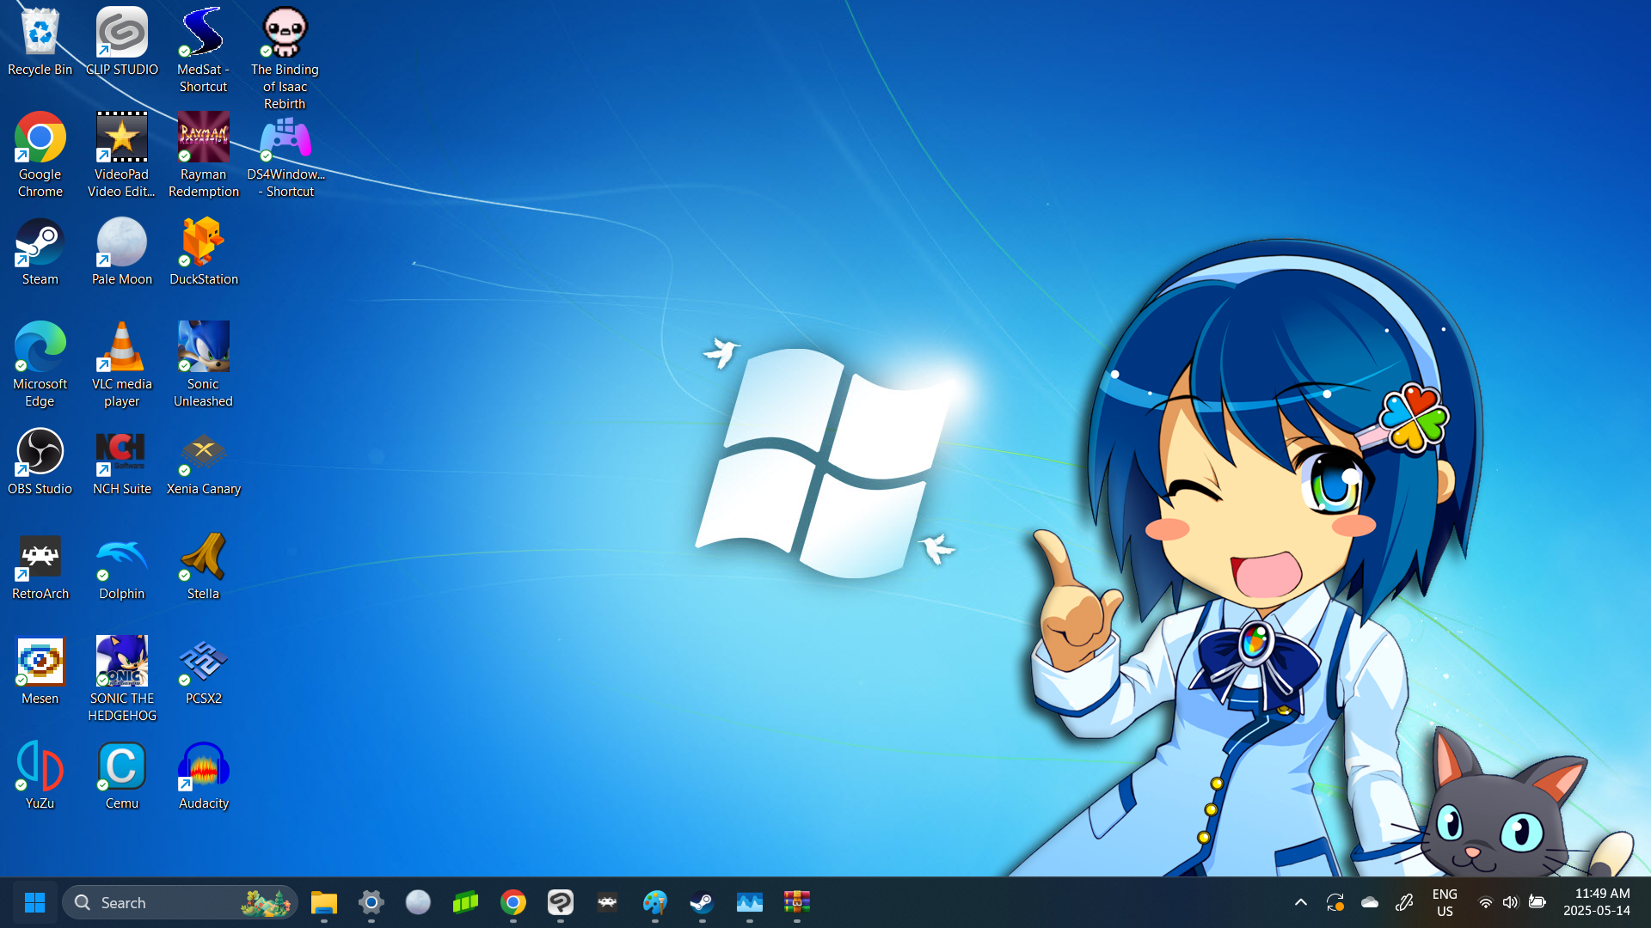The width and height of the screenshot is (1651, 928).
Task: Click the taskbar Search box
Action: pyautogui.click(x=181, y=902)
